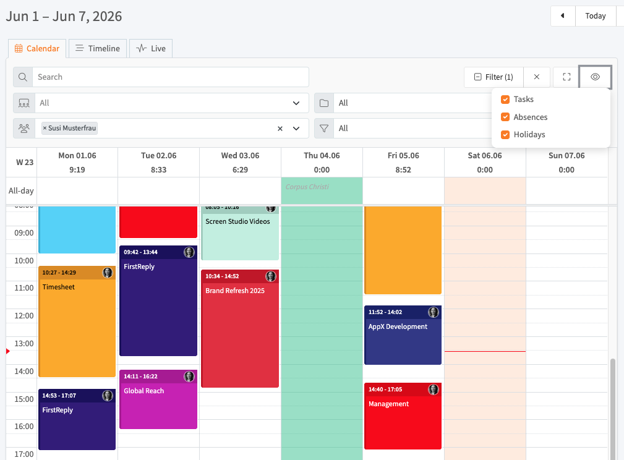This screenshot has width=624, height=460.
Task: Open the projects folder All dropdown
Action: (412, 103)
